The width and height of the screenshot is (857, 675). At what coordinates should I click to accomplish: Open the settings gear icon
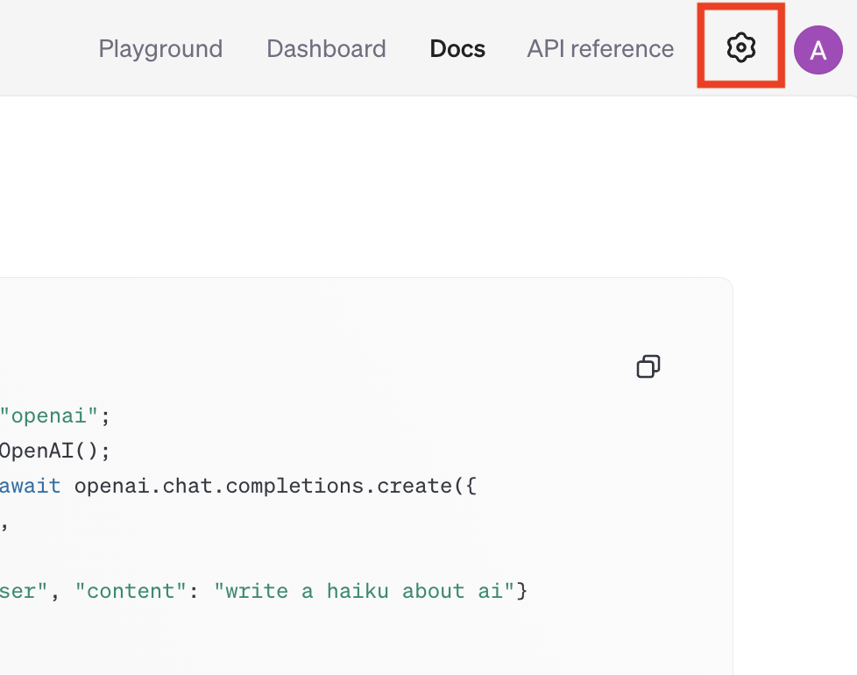click(x=740, y=48)
